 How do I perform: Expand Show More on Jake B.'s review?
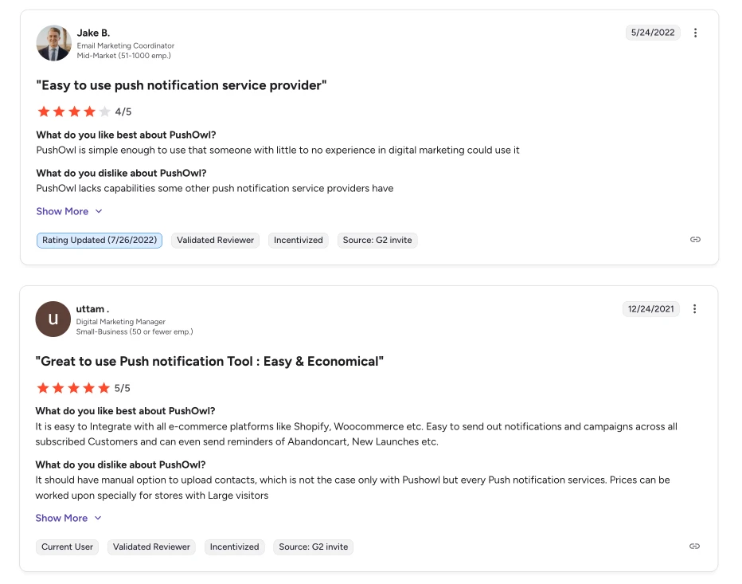[x=63, y=211]
